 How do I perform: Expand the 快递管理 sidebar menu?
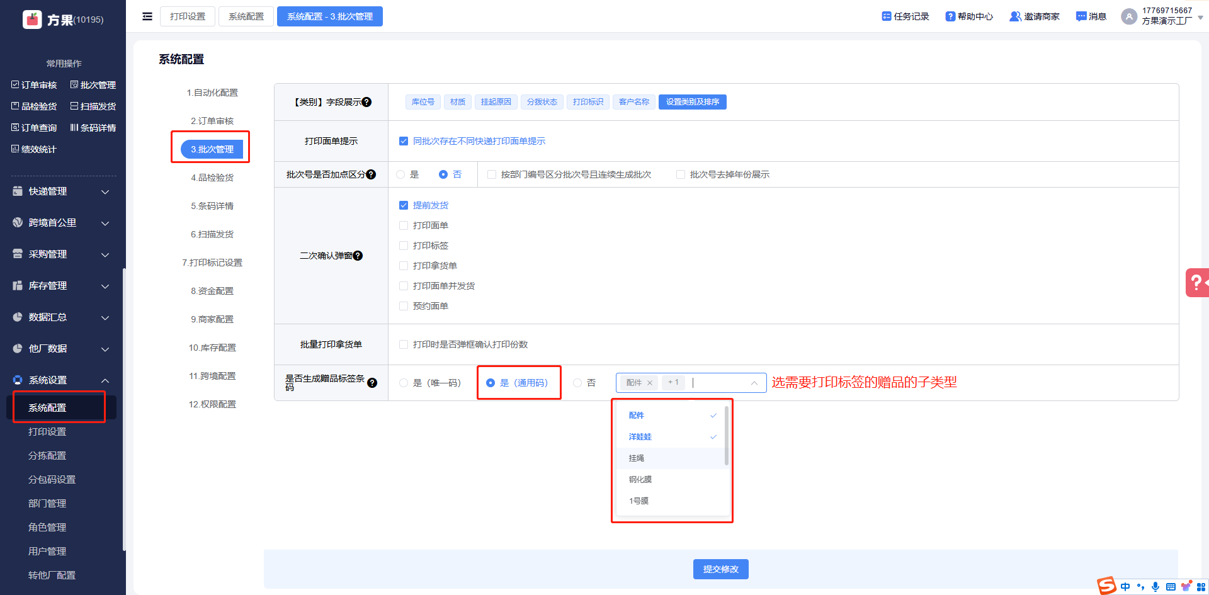click(62, 191)
